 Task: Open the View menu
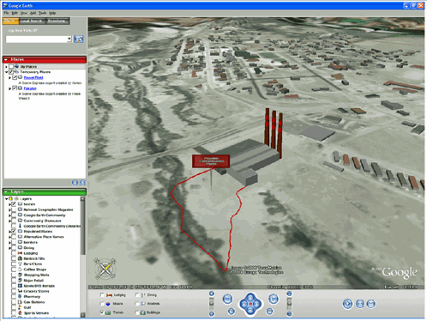click(x=24, y=13)
